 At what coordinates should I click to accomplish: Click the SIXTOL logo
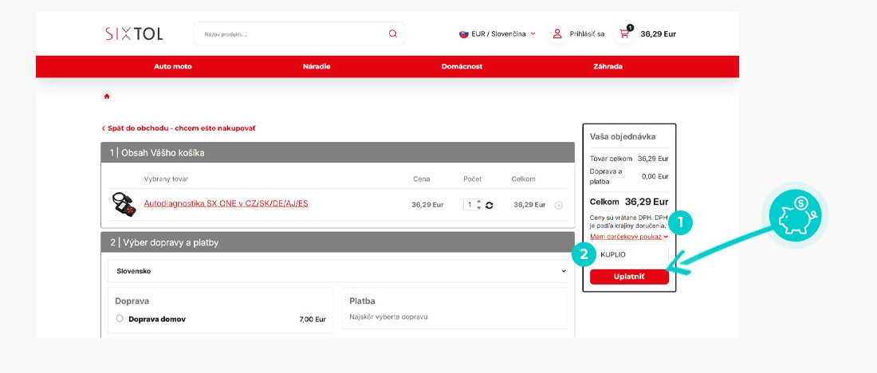134,33
